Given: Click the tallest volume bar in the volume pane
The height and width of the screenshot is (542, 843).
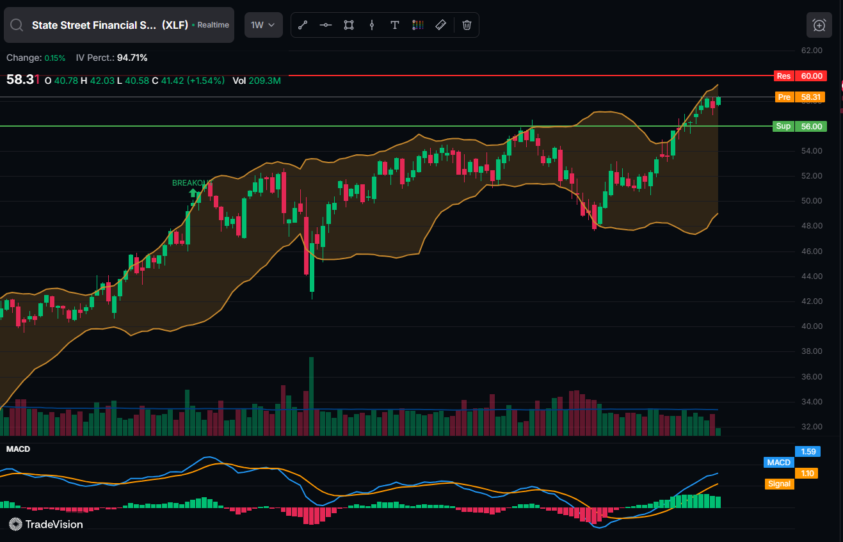Looking at the screenshot, I should point(312,396).
